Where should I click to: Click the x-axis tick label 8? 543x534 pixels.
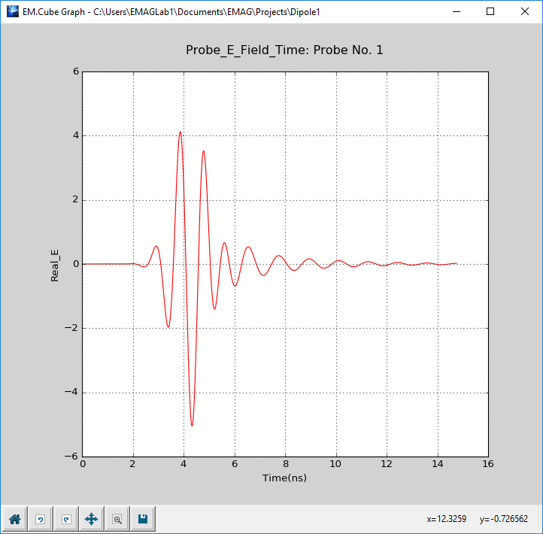pyautogui.click(x=285, y=464)
